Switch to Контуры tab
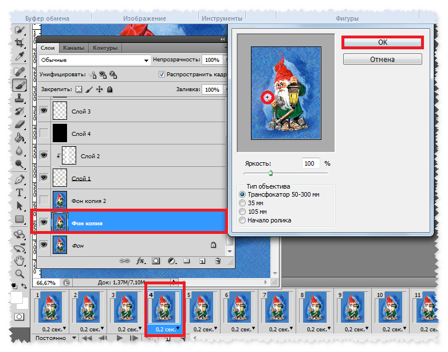Viewport: 448px width, 352px height. 105,48
